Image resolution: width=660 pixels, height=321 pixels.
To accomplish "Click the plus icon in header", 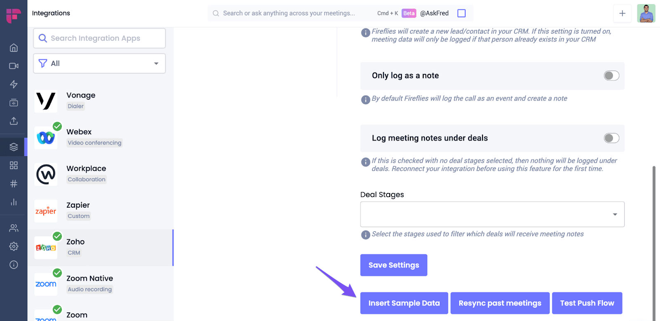I will coord(622,13).
